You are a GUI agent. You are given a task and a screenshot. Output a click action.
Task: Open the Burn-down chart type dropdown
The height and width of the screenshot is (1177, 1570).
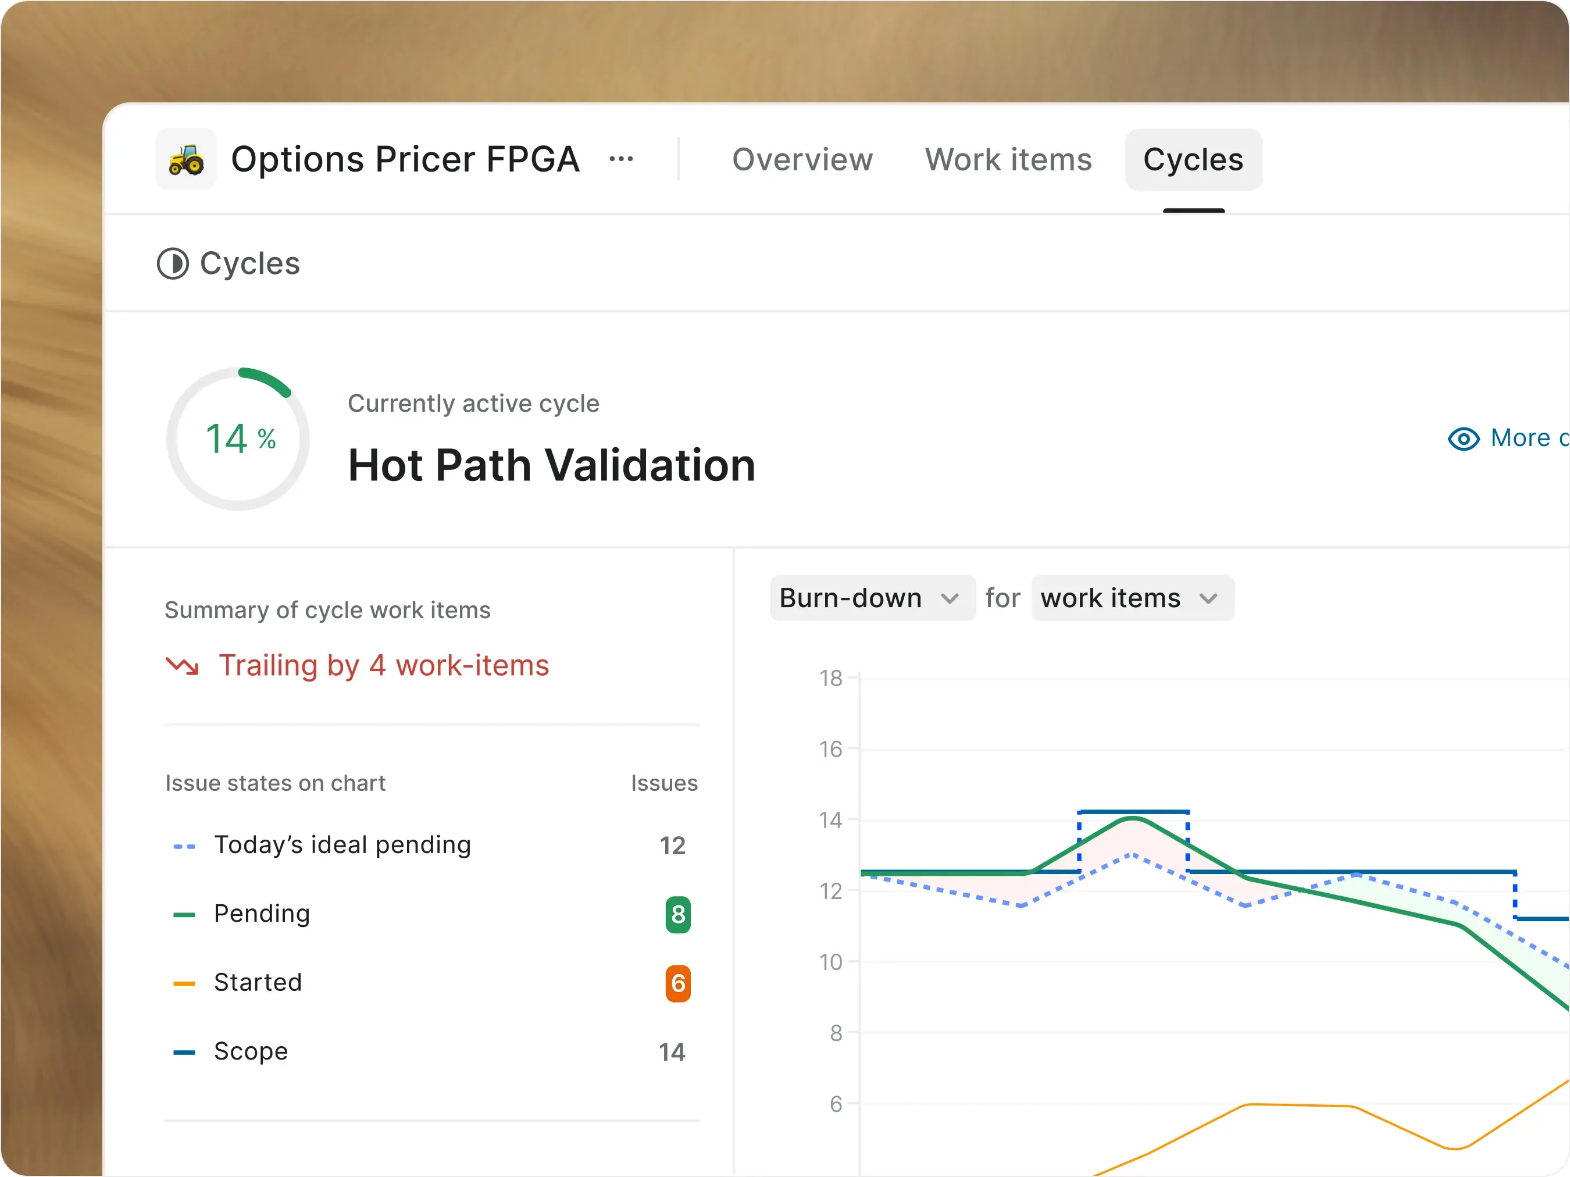[x=872, y=598]
